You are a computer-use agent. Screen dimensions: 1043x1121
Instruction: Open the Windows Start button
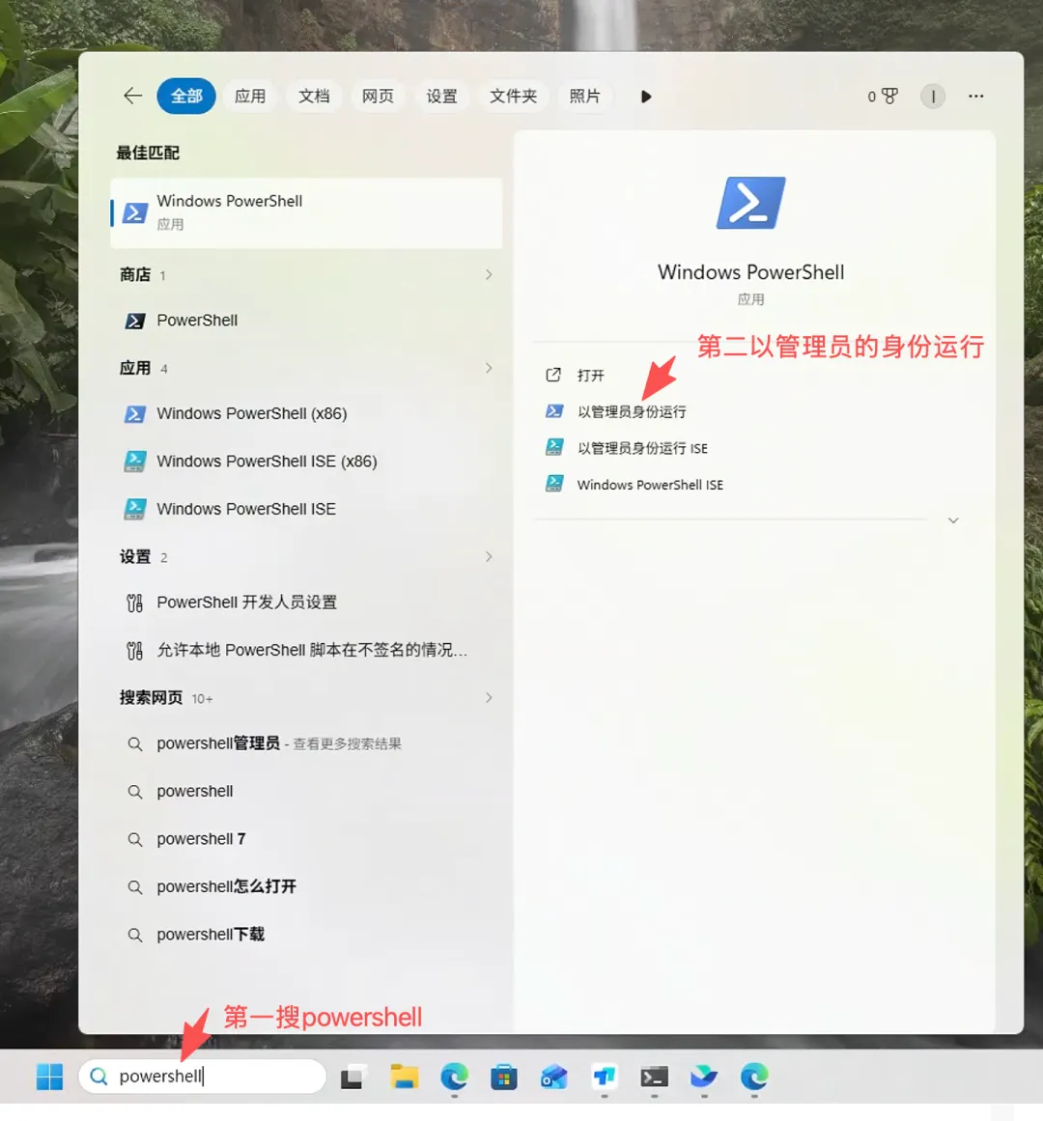coord(49,1077)
